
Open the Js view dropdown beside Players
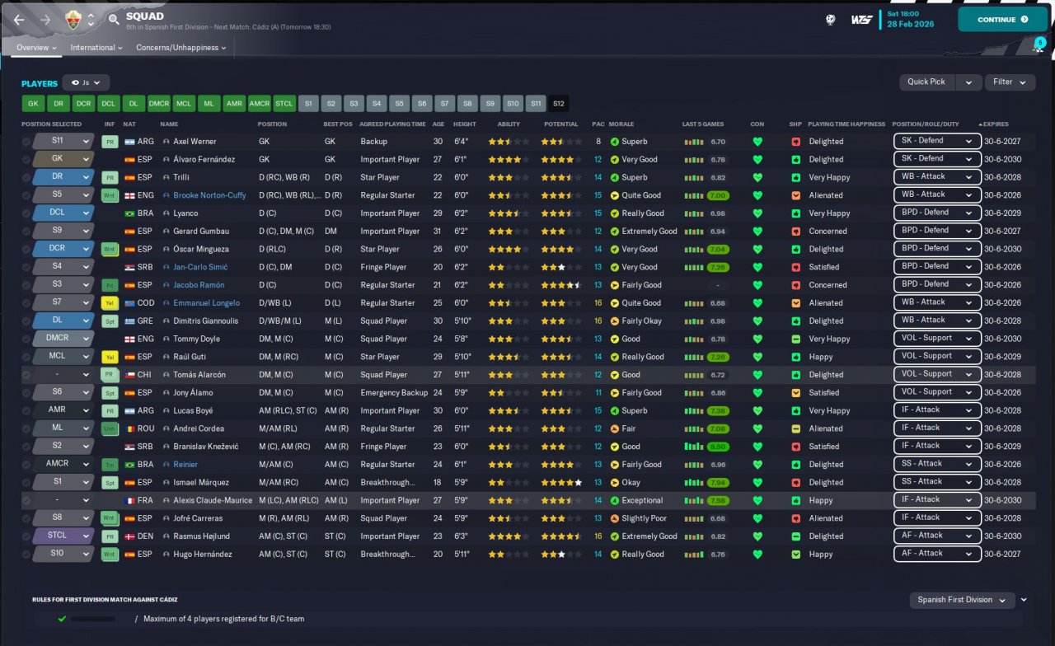(86, 82)
